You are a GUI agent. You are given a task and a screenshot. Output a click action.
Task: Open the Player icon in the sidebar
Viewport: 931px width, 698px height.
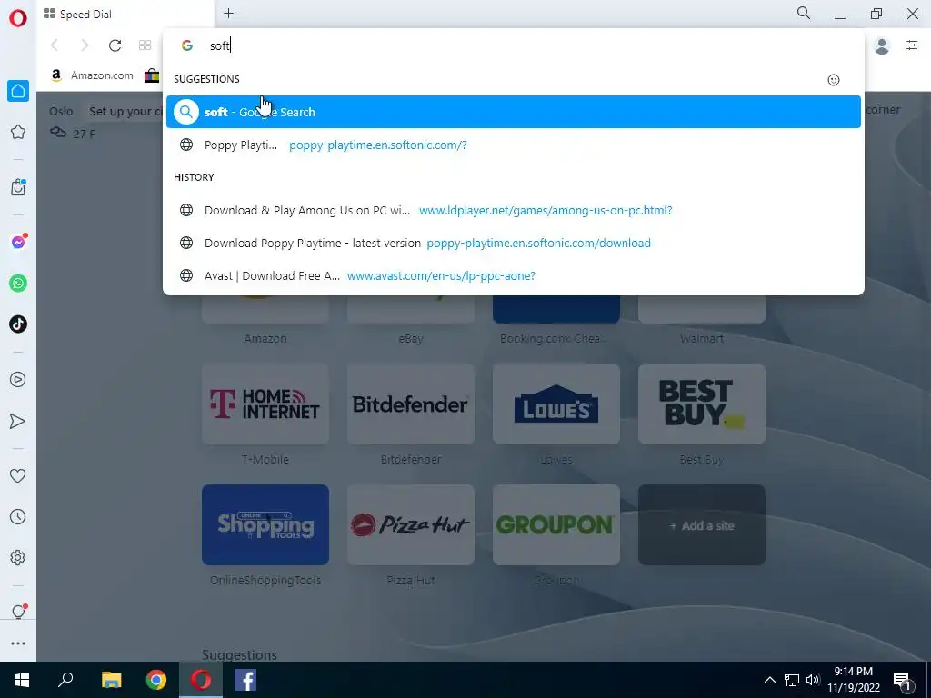[x=18, y=380]
